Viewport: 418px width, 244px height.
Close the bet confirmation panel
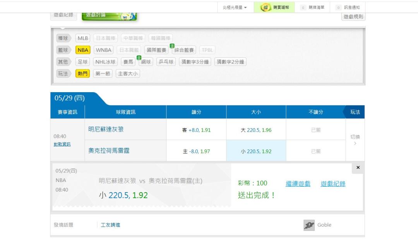tap(358, 167)
